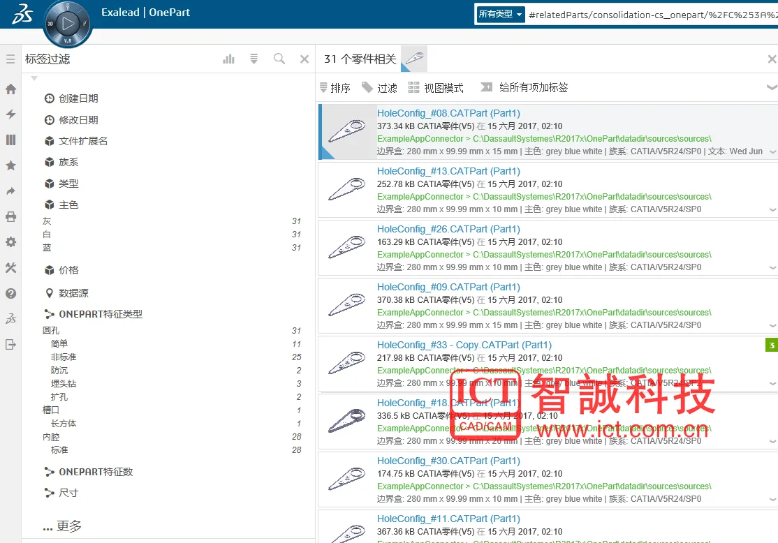Click thumbnail of HoleConfig_#30 part

(x=347, y=479)
